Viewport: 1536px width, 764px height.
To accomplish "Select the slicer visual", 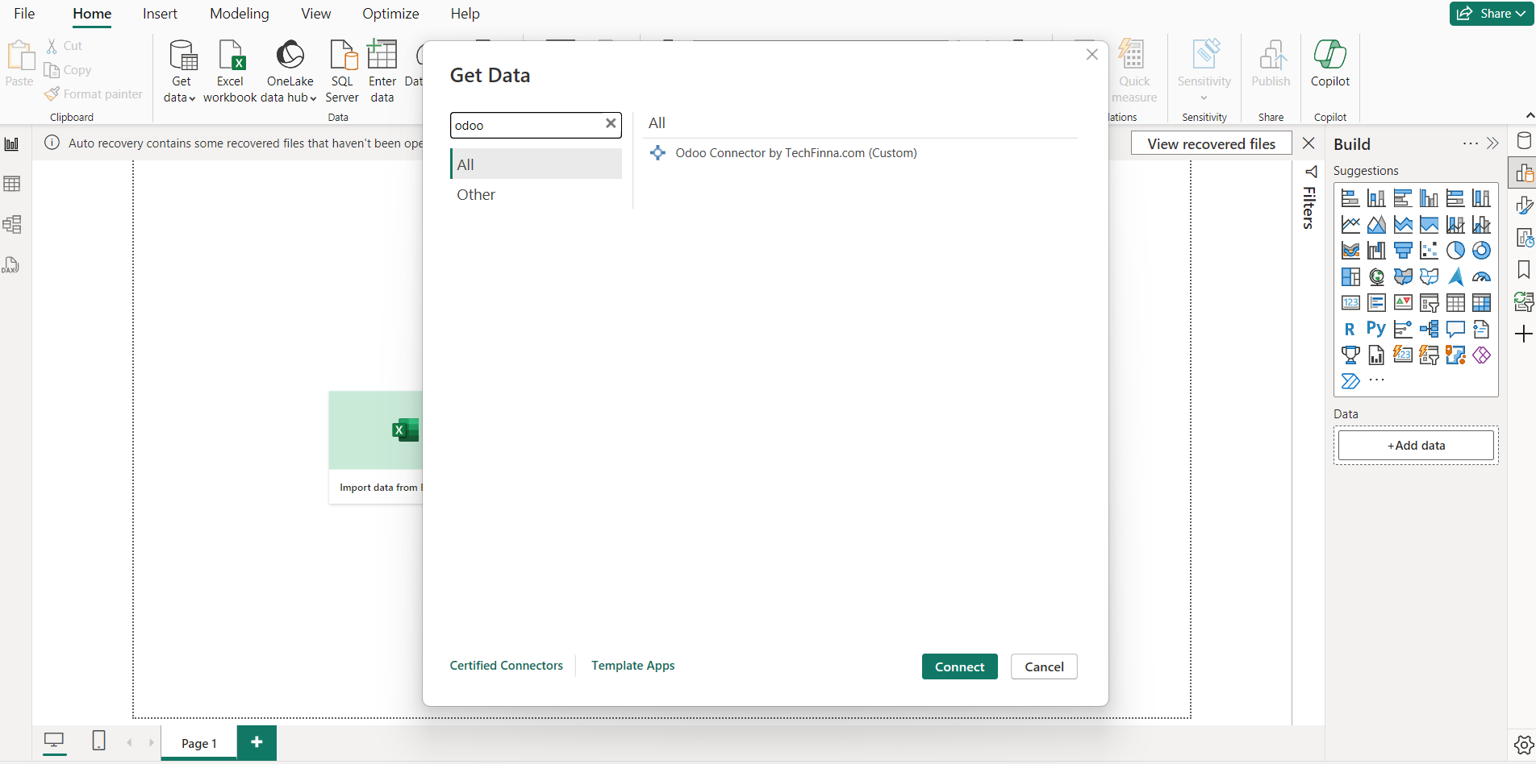I will point(1430,303).
